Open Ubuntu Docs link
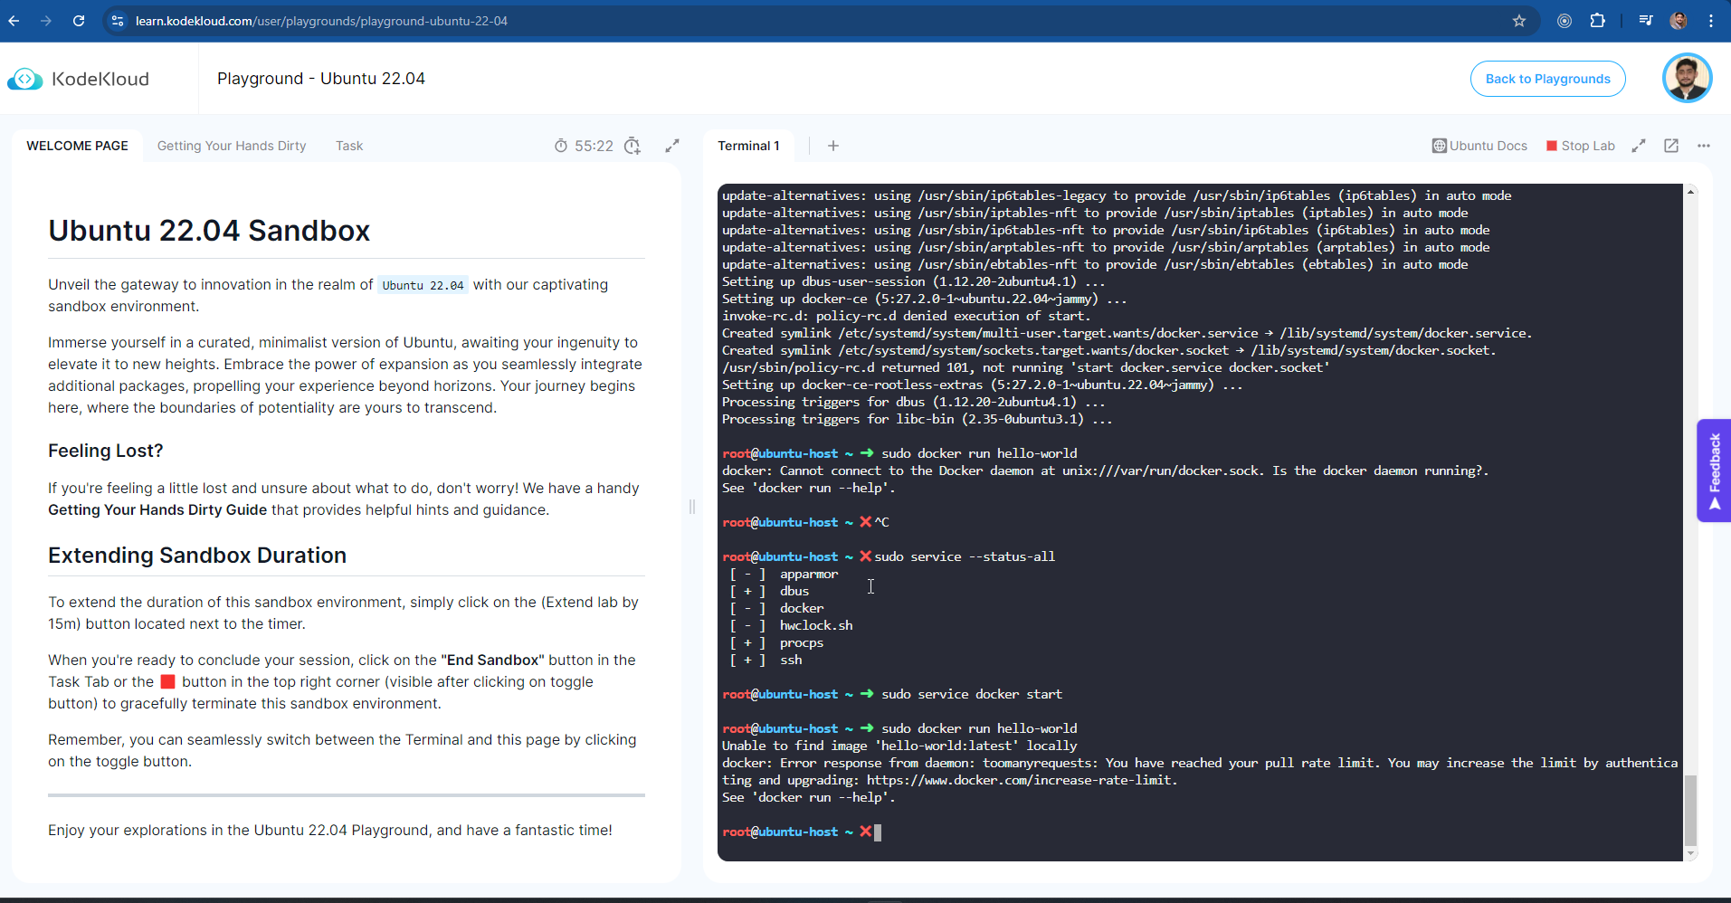This screenshot has width=1731, height=903. [x=1479, y=146]
